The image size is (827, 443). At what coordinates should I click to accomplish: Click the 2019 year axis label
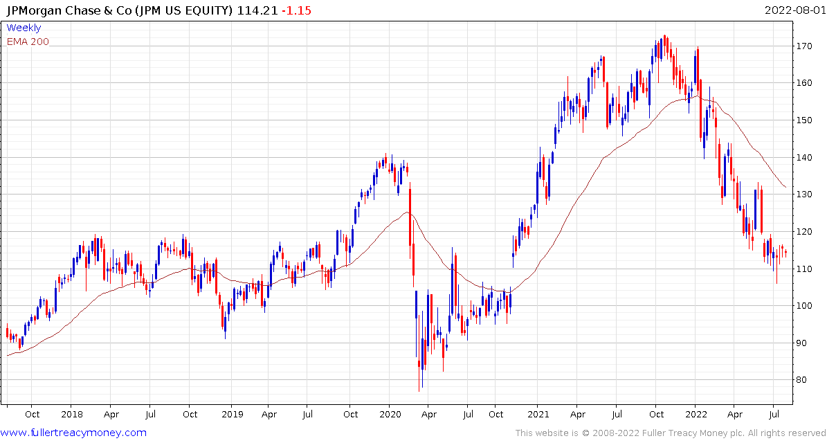point(231,415)
